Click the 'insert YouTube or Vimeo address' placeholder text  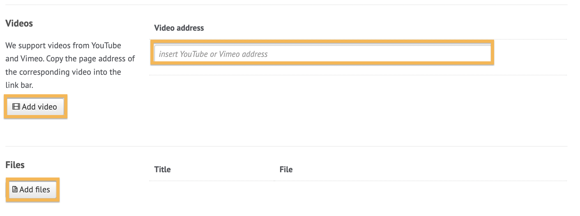pyautogui.click(x=213, y=54)
